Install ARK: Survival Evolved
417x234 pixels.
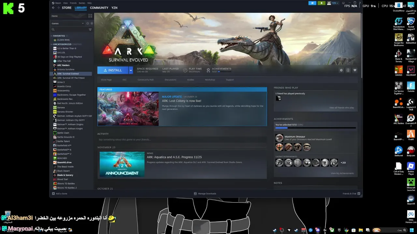[x=113, y=70]
